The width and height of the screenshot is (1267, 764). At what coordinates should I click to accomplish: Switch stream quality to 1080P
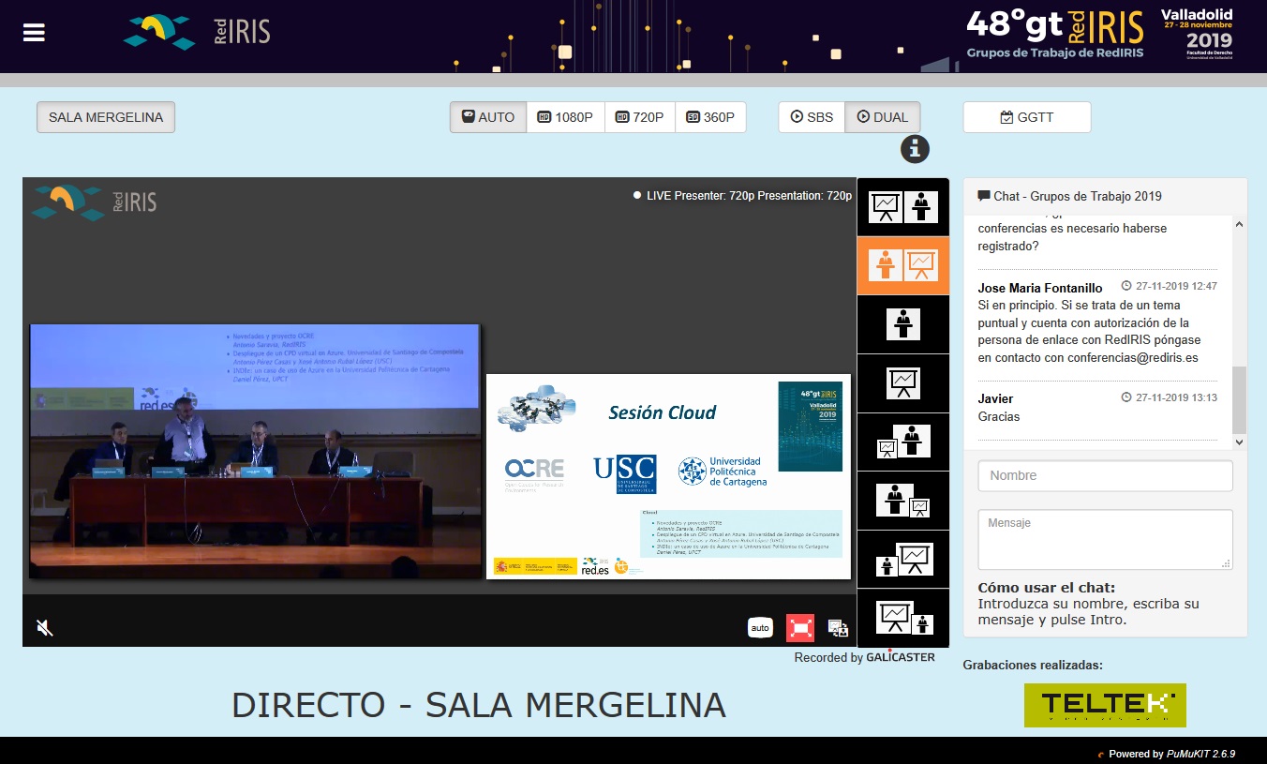pyautogui.click(x=565, y=117)
